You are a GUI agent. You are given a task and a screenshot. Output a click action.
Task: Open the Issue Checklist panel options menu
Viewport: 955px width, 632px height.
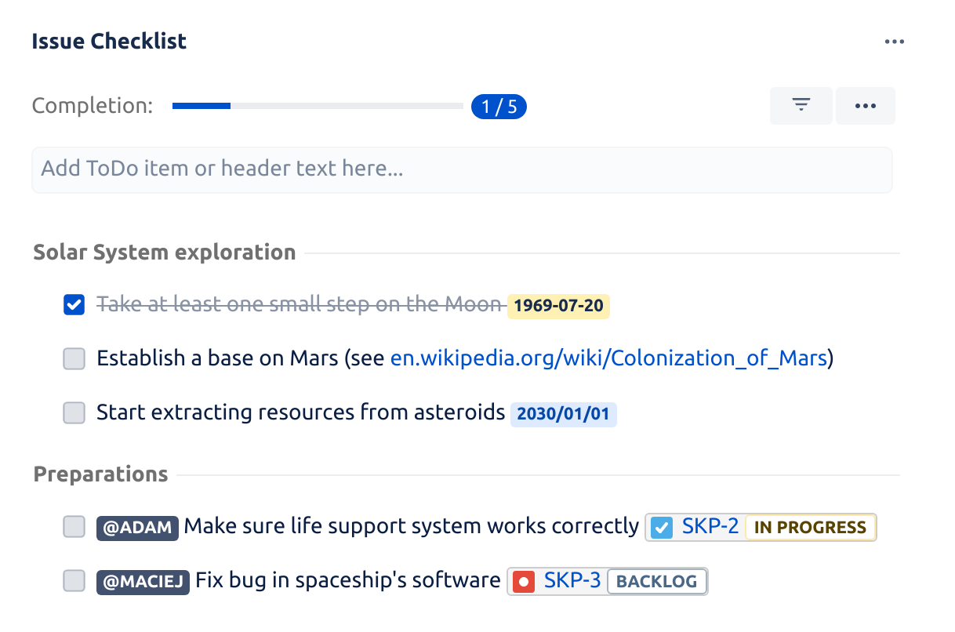(x=894, y=42)
